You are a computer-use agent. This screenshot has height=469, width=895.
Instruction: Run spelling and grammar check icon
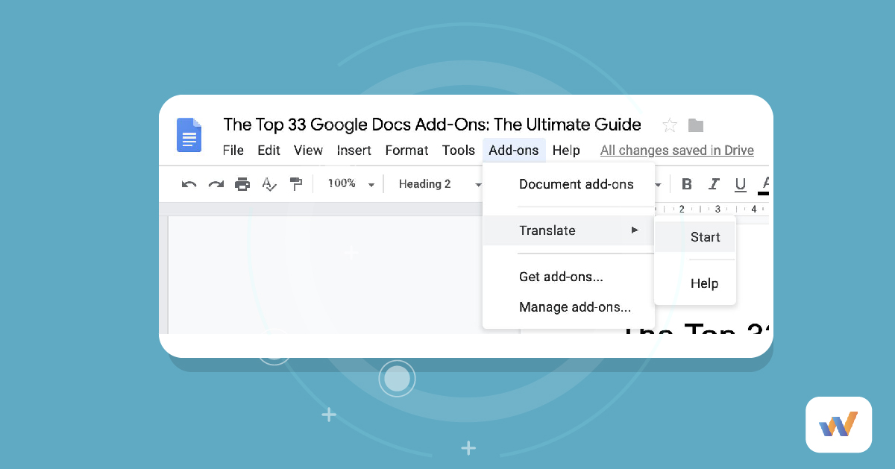[x=268, y=183]
